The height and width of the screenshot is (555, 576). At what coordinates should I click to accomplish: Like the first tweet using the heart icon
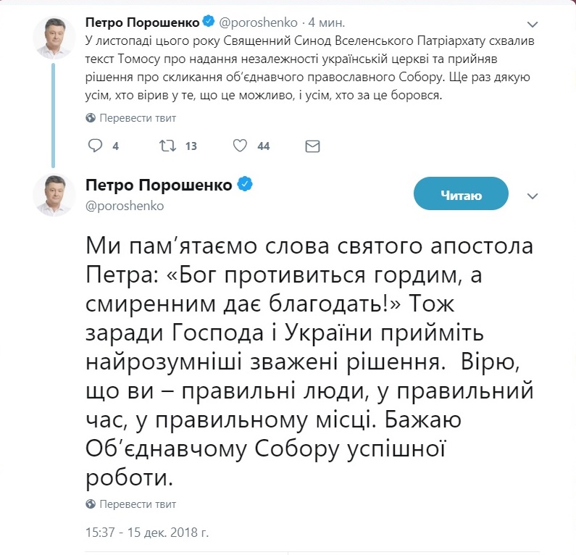(241, 146)
